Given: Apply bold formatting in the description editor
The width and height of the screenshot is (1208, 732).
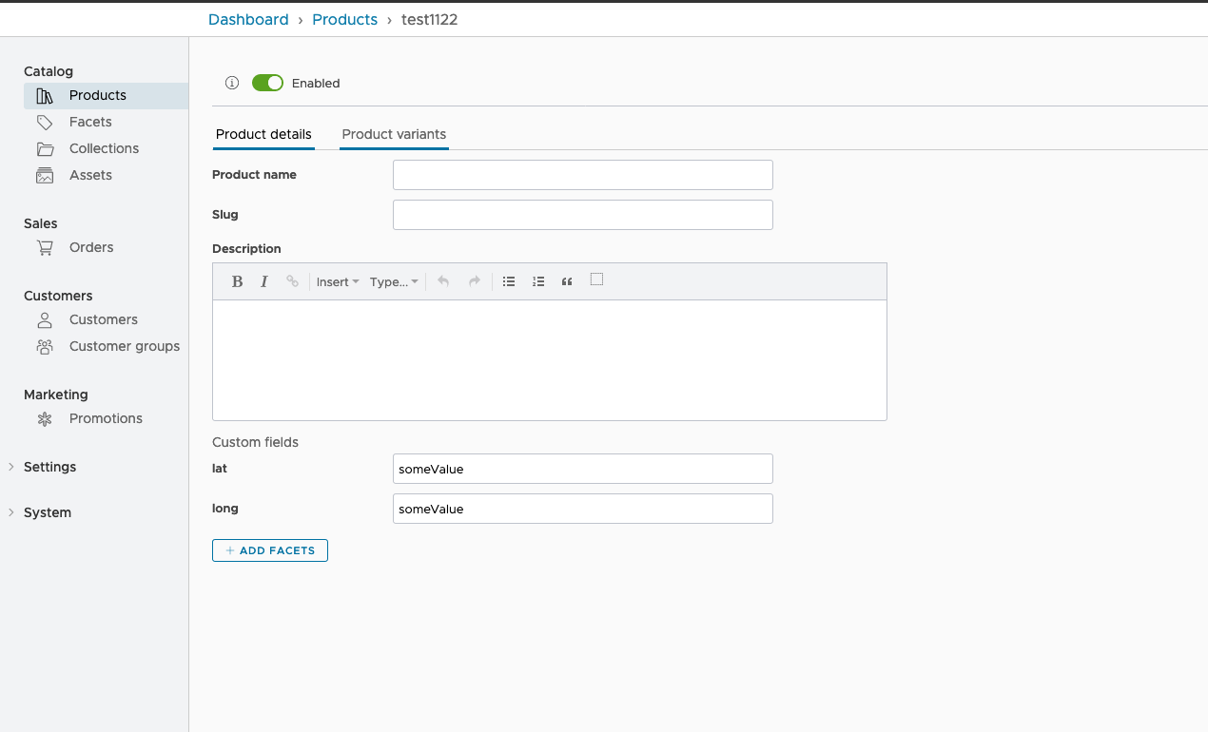Looking at the screenshot, I should pos(236,280).
